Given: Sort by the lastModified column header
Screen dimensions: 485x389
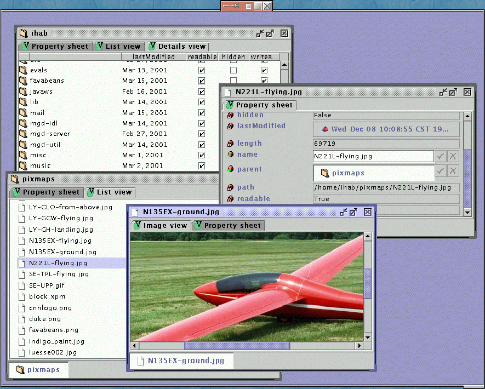Looking at the screenshot, I should [154, 56].
